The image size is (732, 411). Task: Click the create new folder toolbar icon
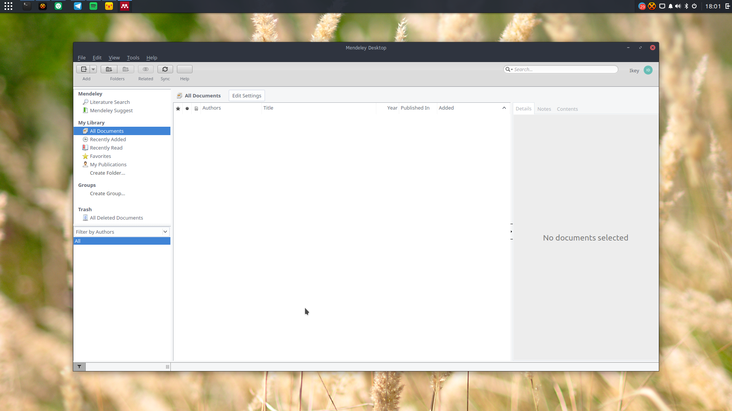pos(109,69)
